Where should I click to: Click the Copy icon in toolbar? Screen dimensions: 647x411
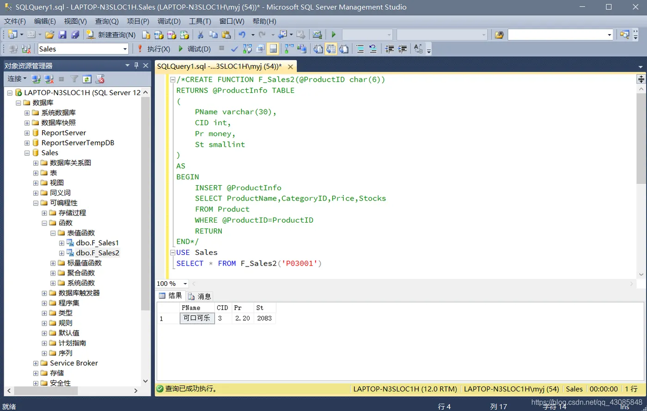click(x=213, y=35)
